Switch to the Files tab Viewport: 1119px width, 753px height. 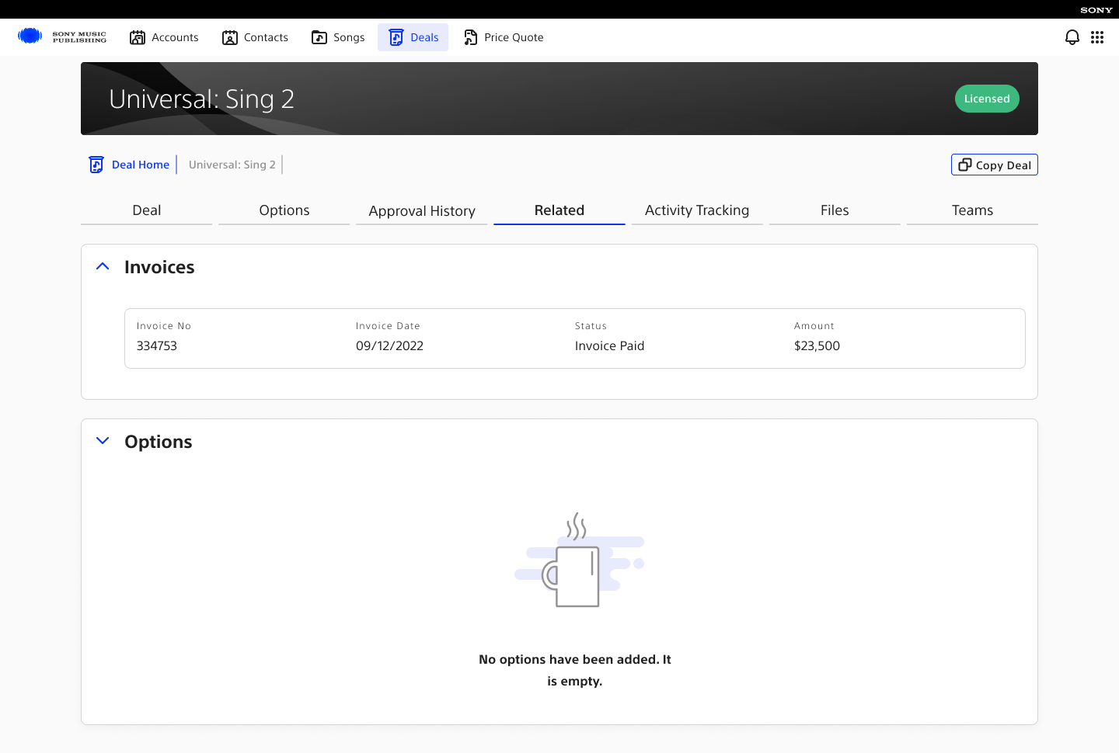[x=835, y=210]
